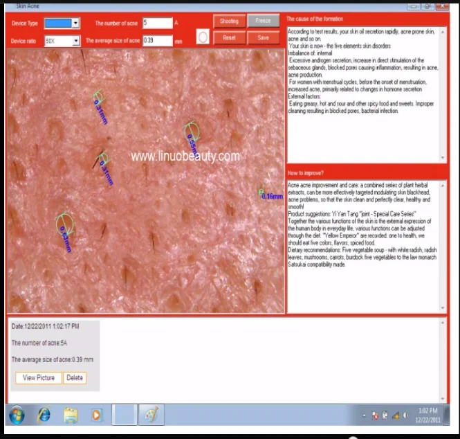460x439 pixels.
Task: Save the acne analysis result
Action: click(x=263, y=37)
